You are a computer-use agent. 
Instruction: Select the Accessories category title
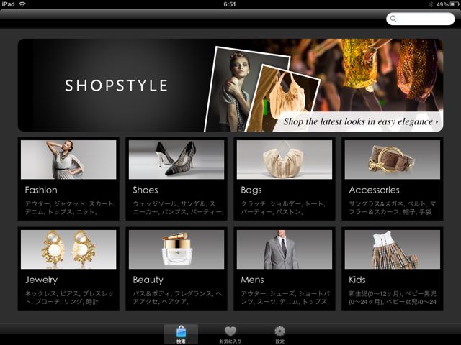[374, 190]
